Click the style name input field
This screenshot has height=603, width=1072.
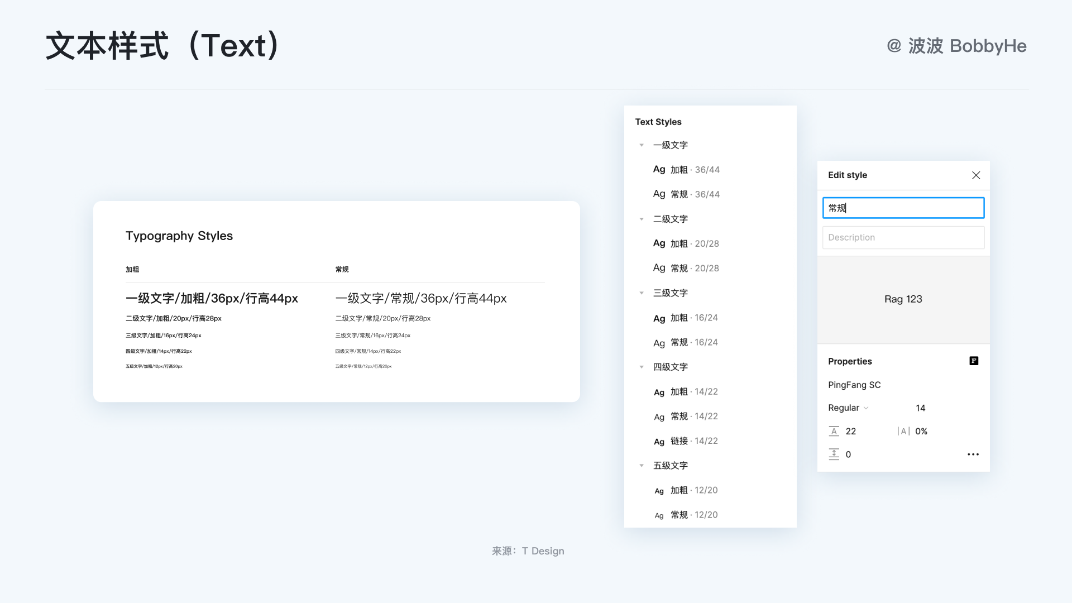coord(903,208)
